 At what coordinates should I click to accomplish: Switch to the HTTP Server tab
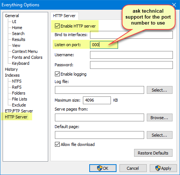(x=64, y=16)
